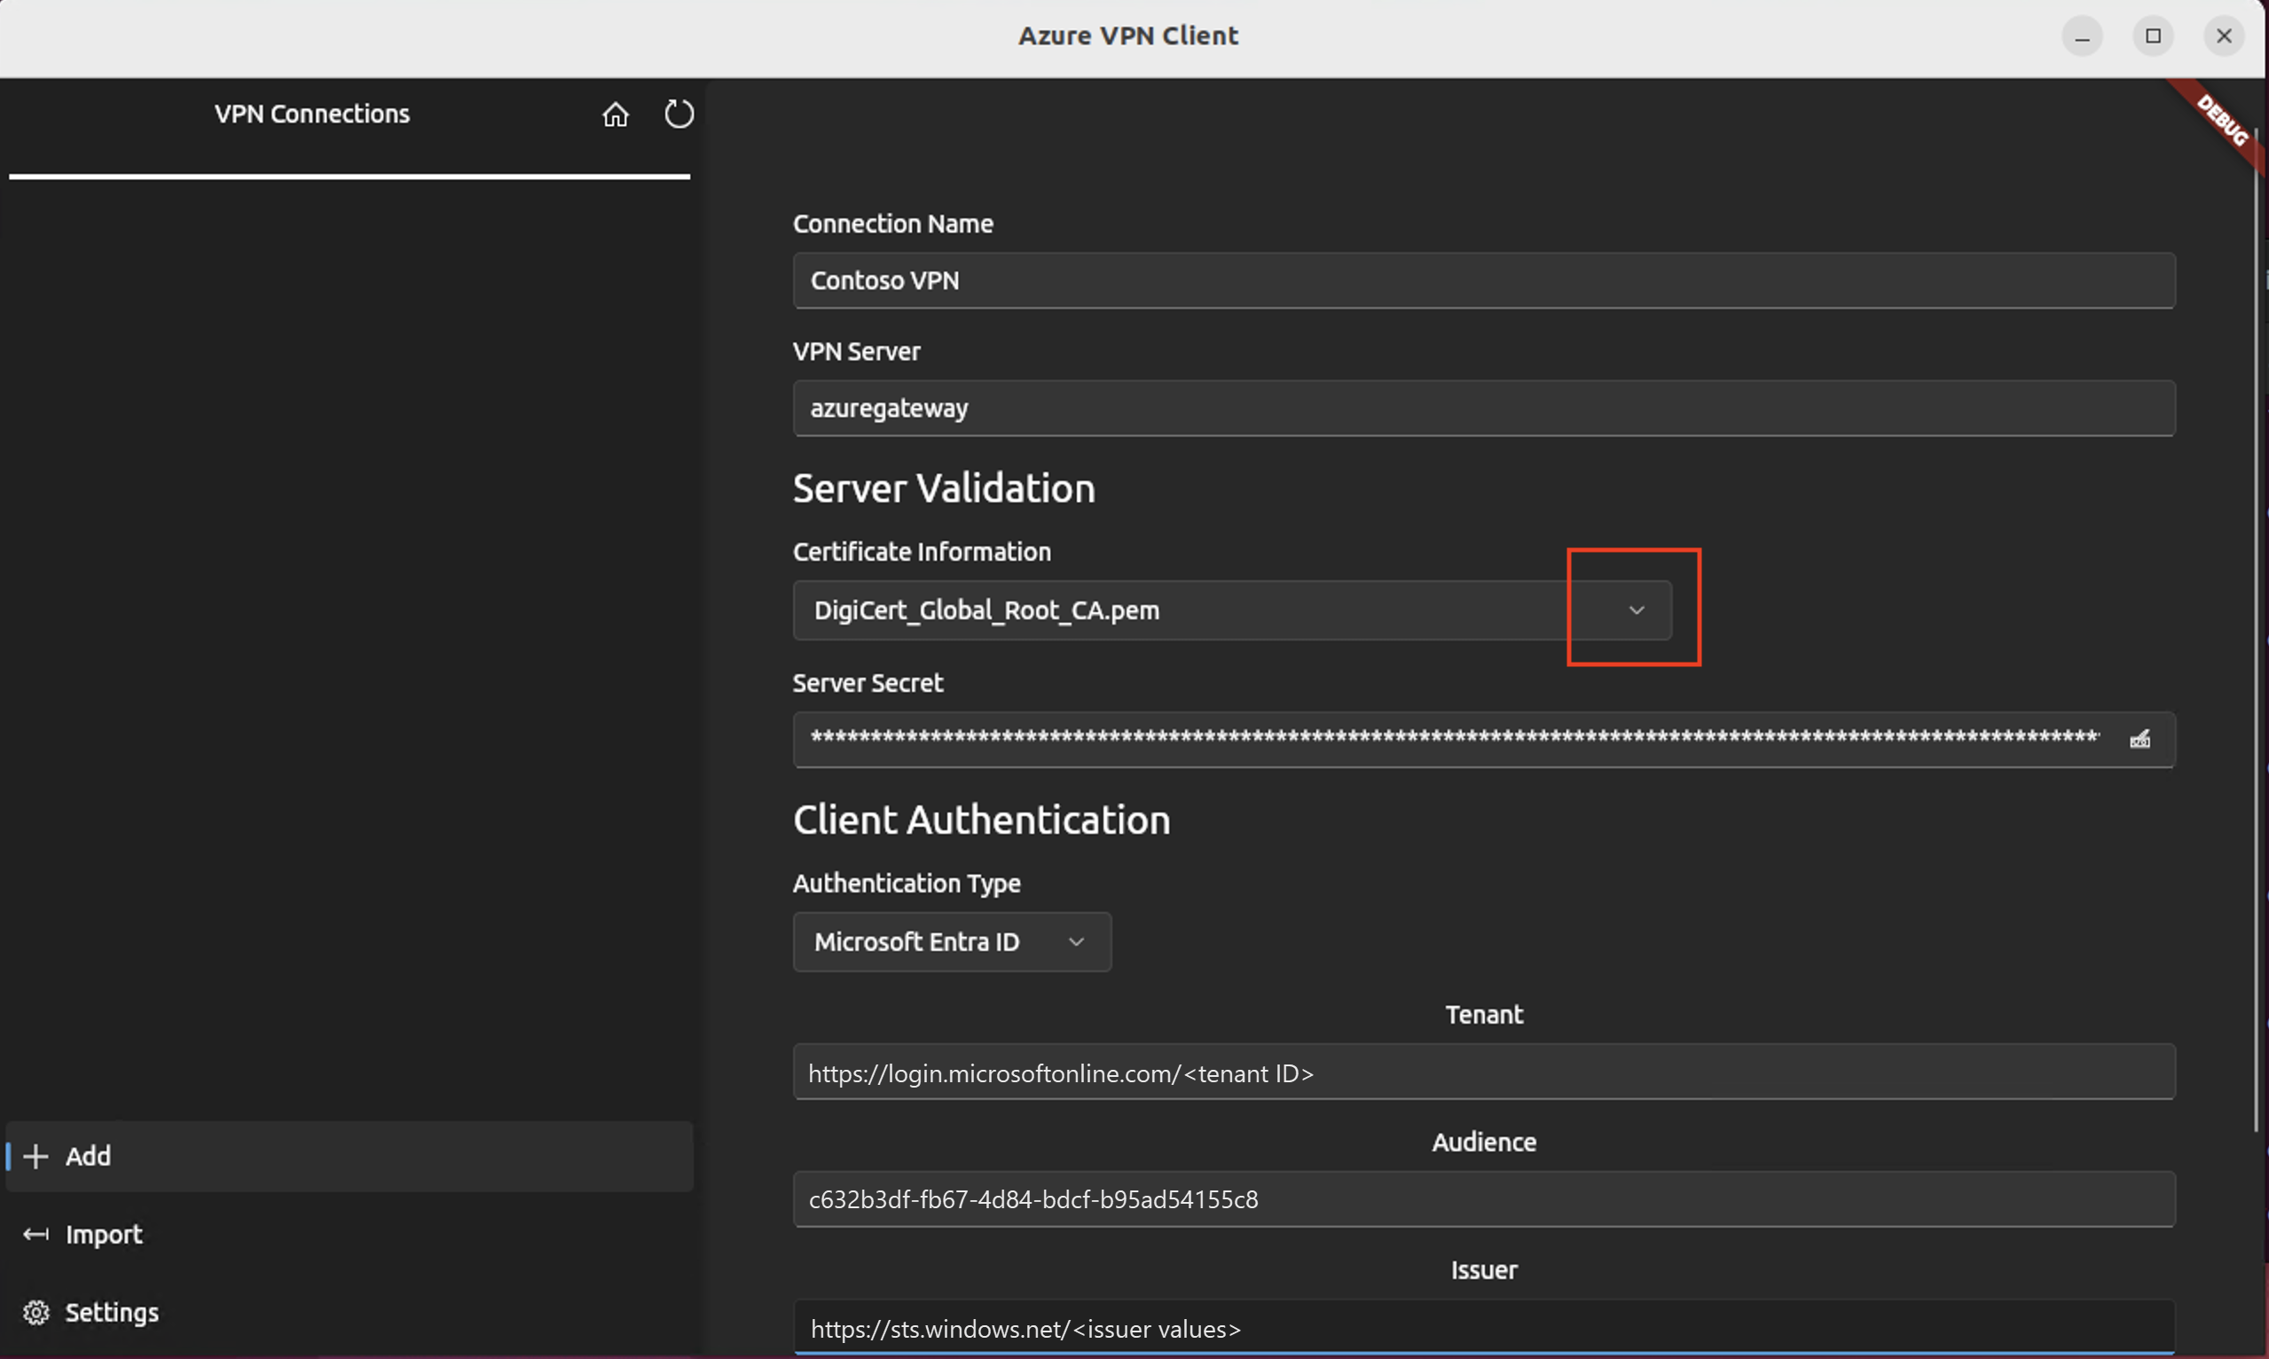Click the Issuer input field
Screen dimensions: 2269x1359
click(x=1483, y=1328)
